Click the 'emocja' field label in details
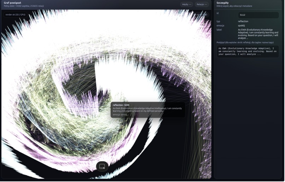The image size is (285, 182). point(220,25)
